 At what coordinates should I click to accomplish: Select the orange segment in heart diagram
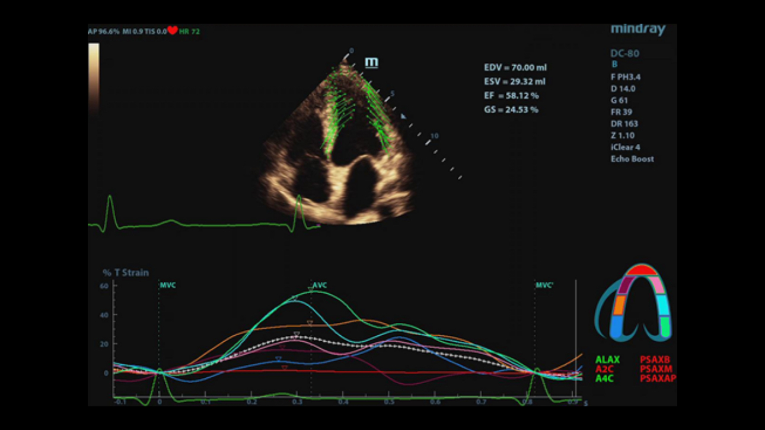(619, 305)
